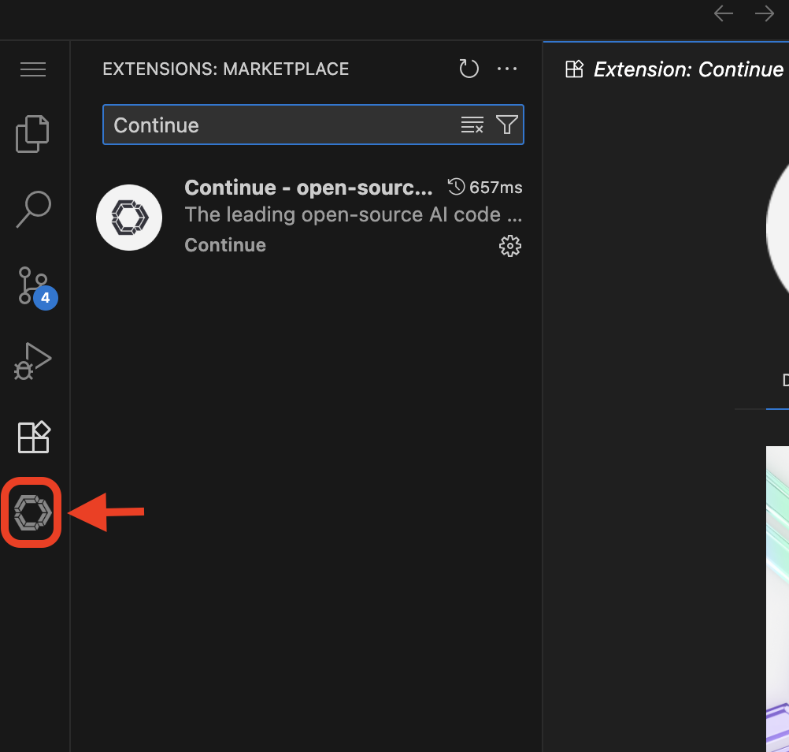Filter extensions with funnel icon

[x=507, y=125]
